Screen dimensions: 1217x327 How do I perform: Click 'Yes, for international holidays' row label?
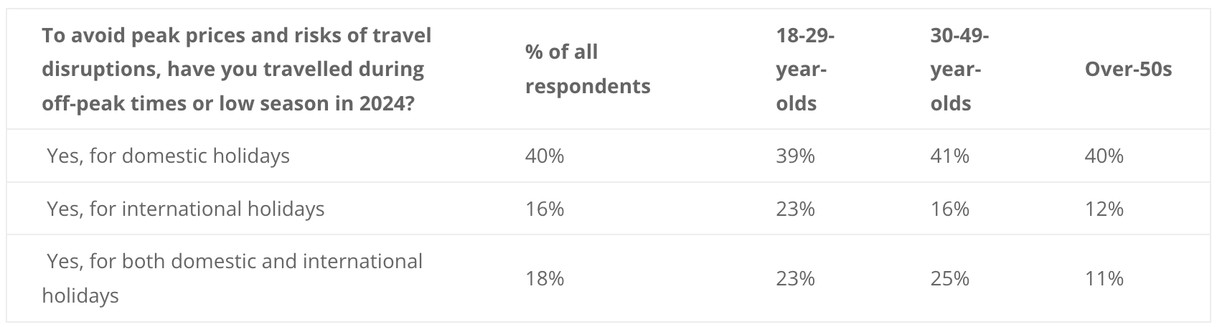(x=185, y=209)
